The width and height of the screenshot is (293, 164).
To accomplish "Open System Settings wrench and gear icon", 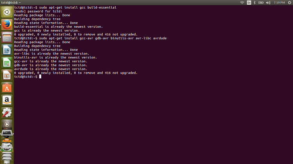I will pos(7,113).
